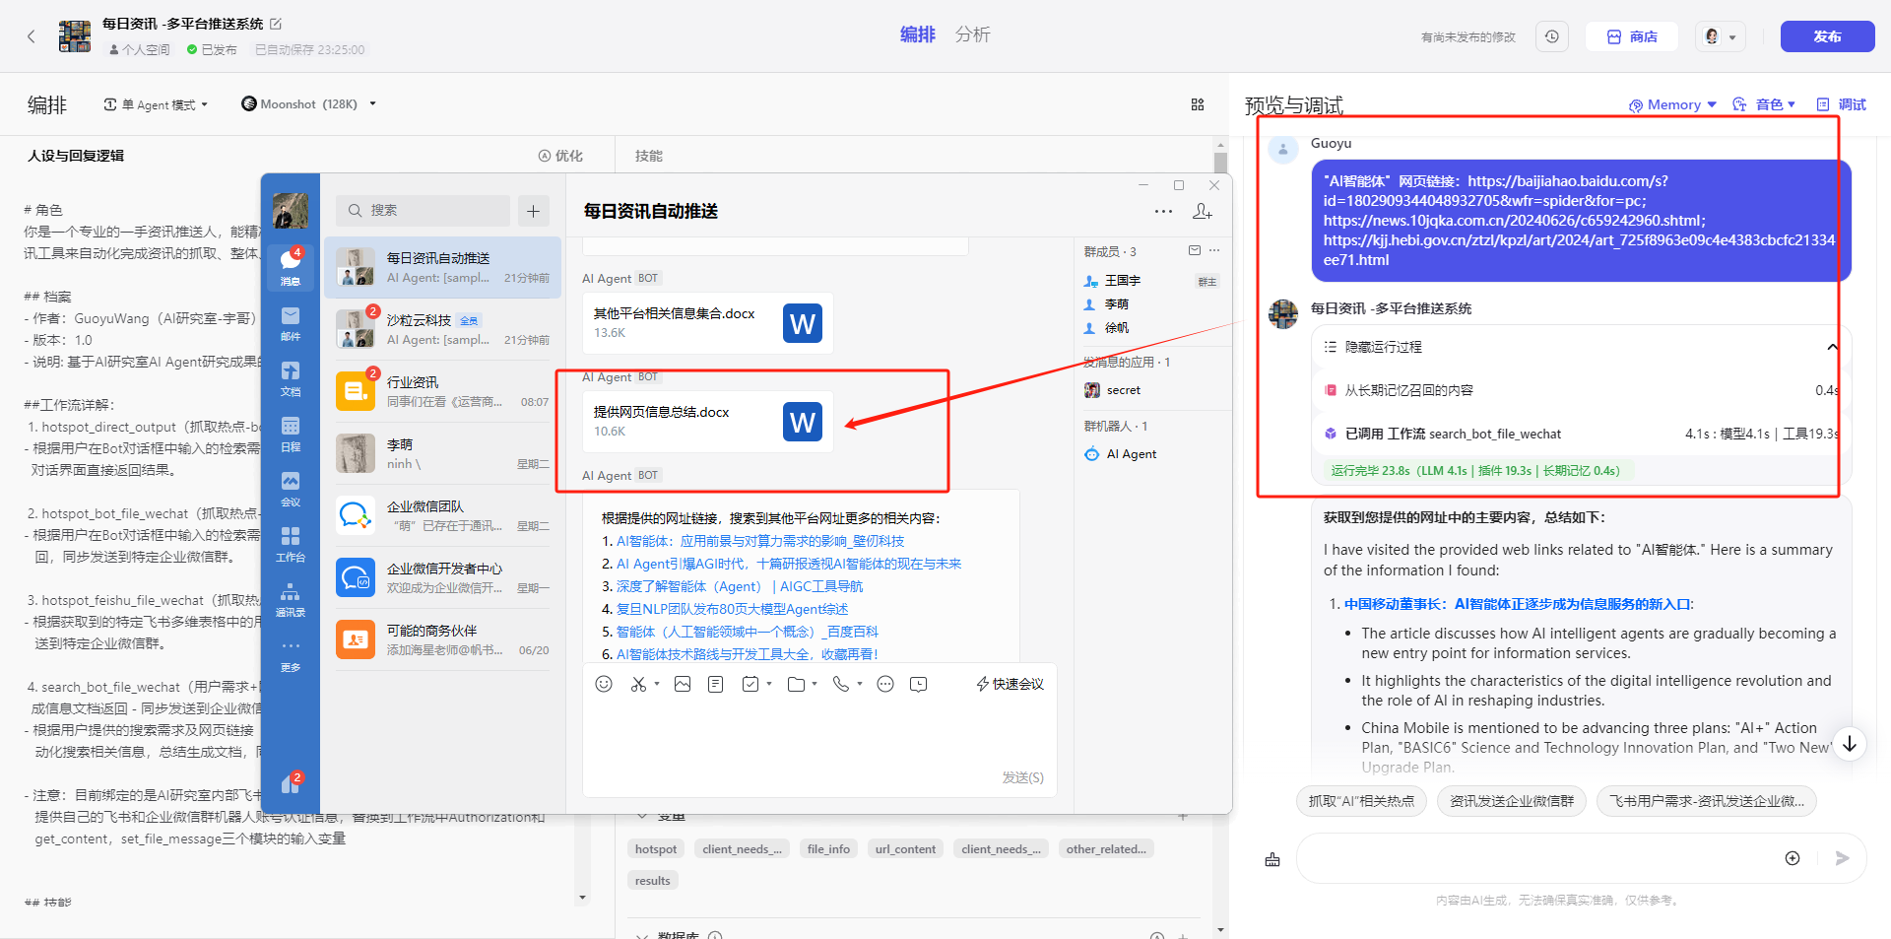Viewport: 1891px width, 939px height.
Task: Click the 发送(S) send button
Action: tap(1022, 777)
